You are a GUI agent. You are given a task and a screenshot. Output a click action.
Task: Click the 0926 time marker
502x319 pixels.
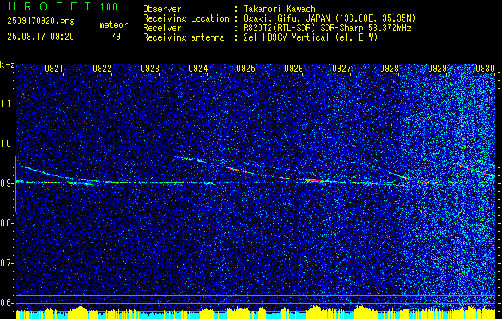click(x=294, y=68)
